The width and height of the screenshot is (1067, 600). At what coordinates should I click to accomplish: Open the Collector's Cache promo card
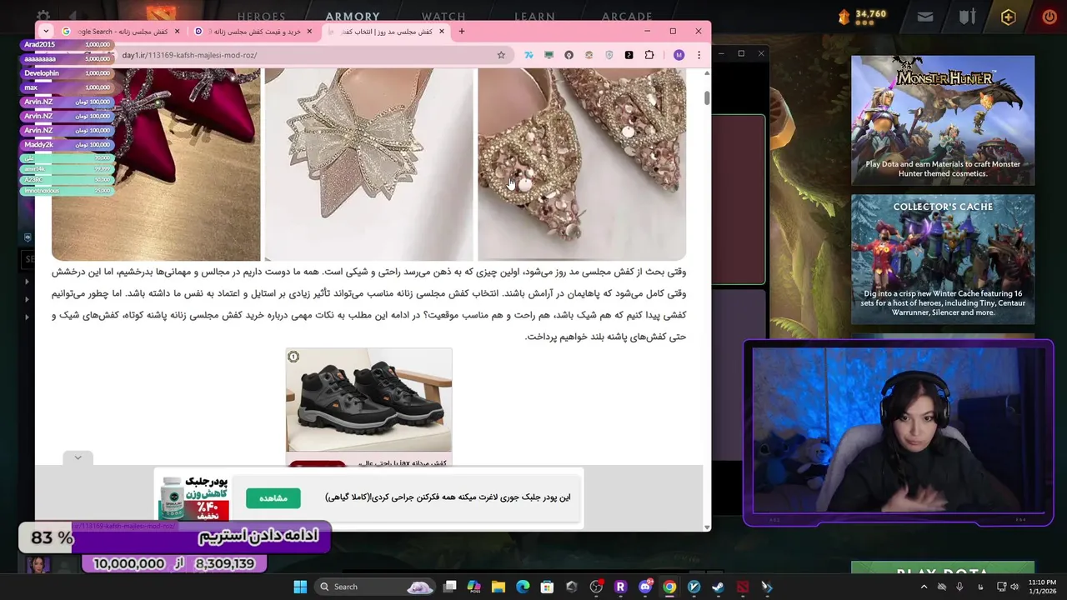click(943, 259)
